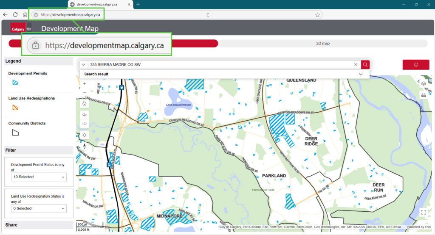Click the Development Permits legend label

click(28, 74)
